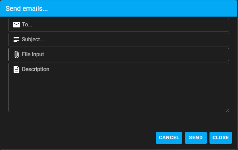Click the "Description" placeholder text

[36, 69]
